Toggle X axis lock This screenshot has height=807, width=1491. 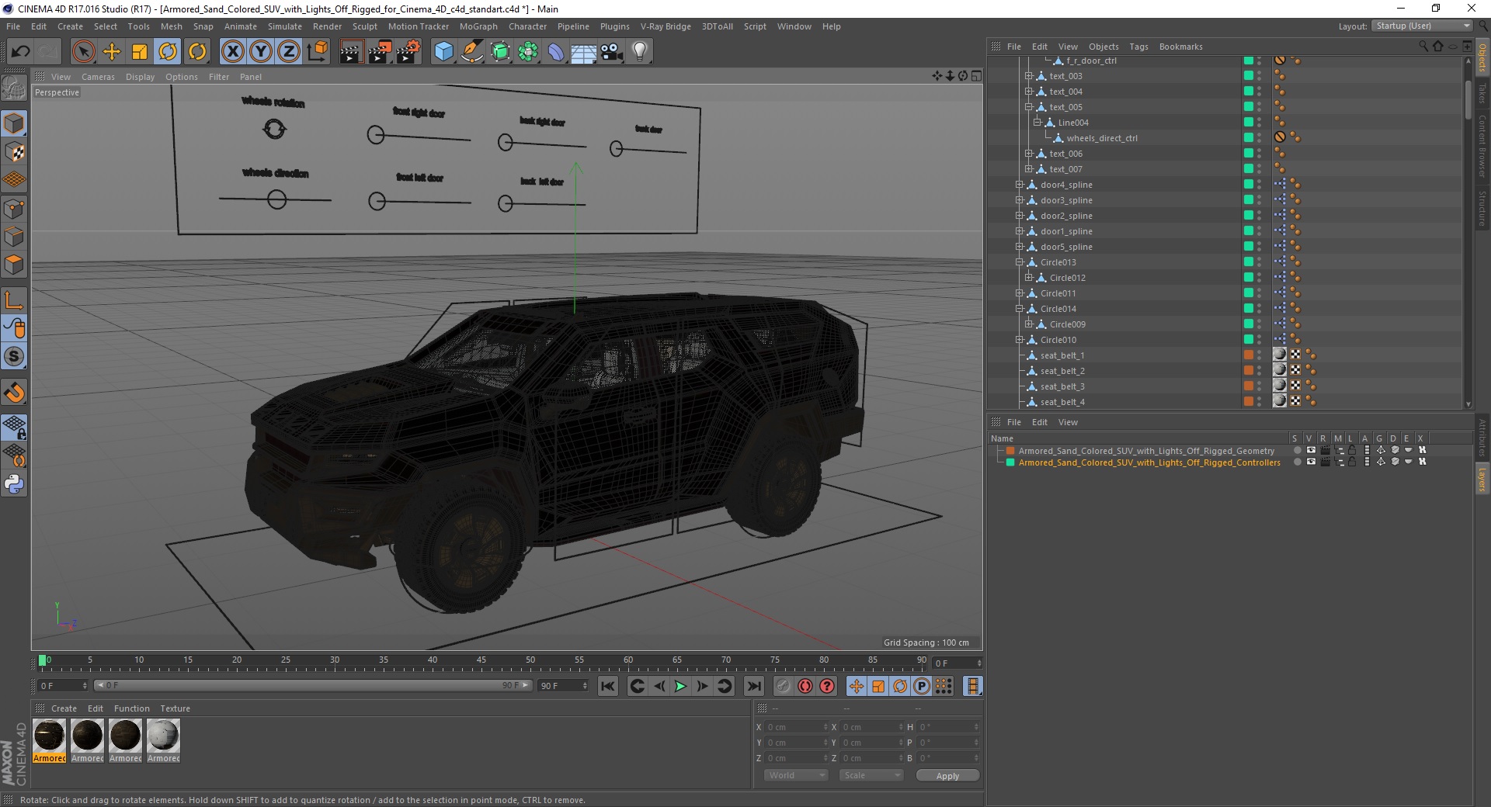[x=232, y=52]
